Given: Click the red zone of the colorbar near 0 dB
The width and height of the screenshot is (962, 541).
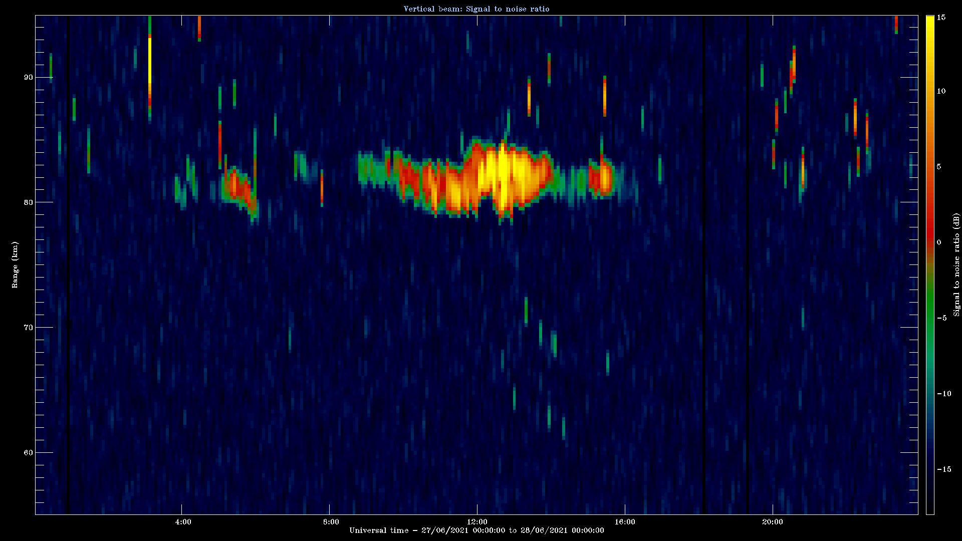Looking at the screenshot, I should point(930,230).
